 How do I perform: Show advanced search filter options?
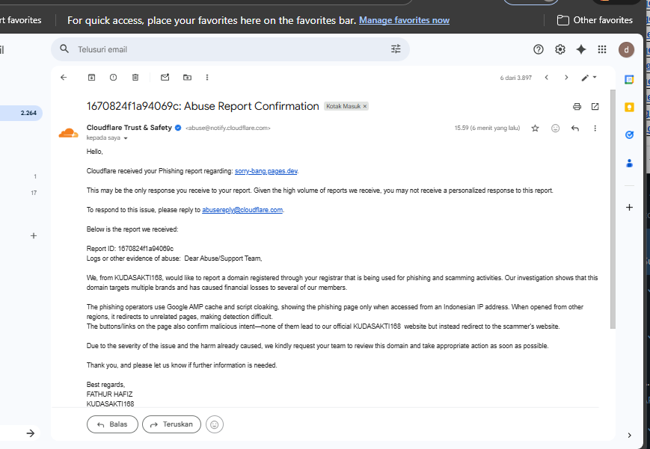[396, 49]
